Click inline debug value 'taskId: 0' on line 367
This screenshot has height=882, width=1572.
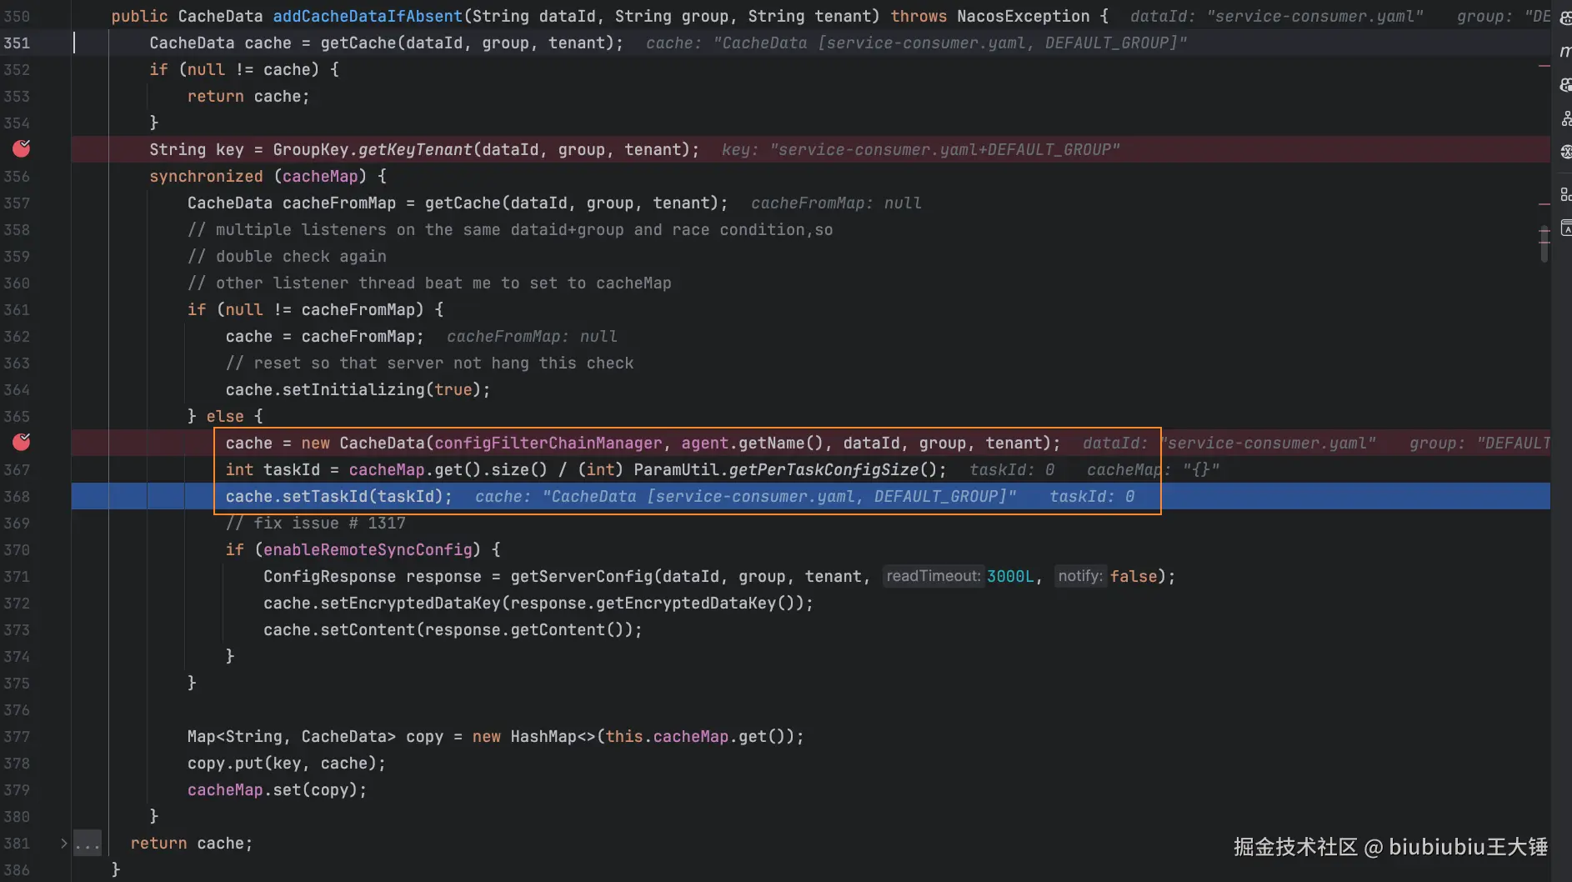point(1012,469)
